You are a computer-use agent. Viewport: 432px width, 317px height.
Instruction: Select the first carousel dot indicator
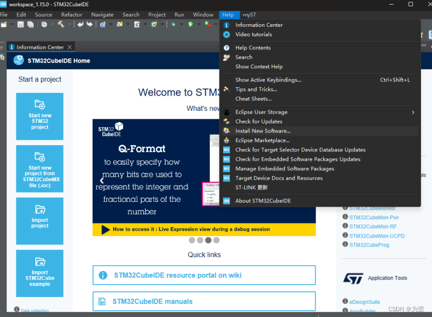click(192, 240)
